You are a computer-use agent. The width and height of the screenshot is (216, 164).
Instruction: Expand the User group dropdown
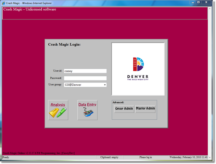[105, 85]
